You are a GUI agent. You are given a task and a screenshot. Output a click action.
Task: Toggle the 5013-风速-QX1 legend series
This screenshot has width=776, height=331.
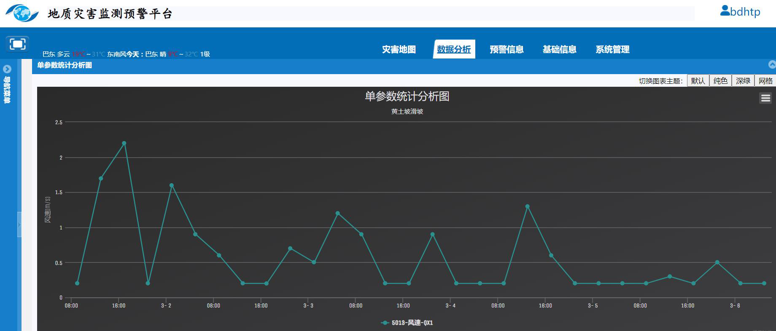[407, 323]
